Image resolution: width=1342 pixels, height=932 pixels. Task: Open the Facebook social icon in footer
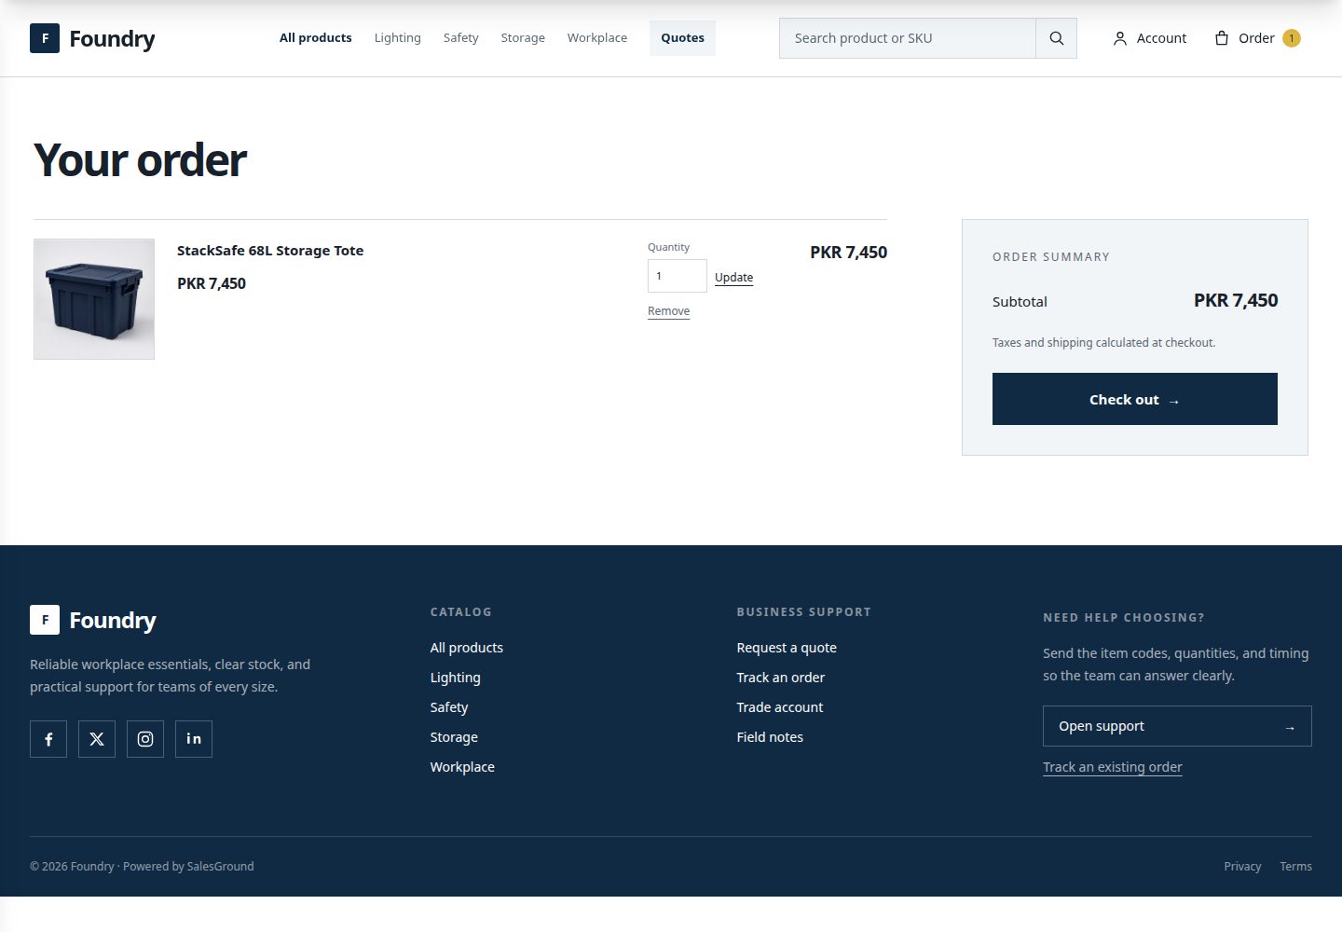[48, 739]
